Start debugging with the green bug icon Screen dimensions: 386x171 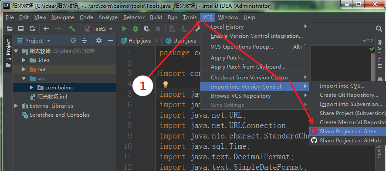[135, 29]
